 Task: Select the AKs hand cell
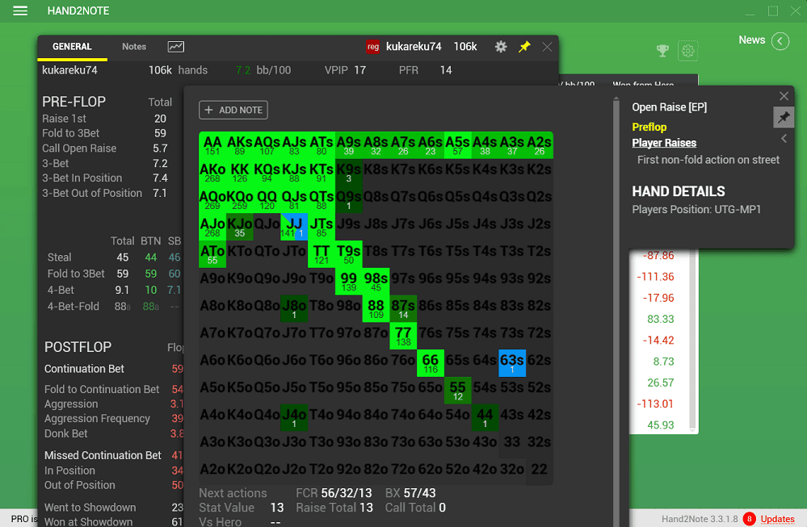click(239, 145)
